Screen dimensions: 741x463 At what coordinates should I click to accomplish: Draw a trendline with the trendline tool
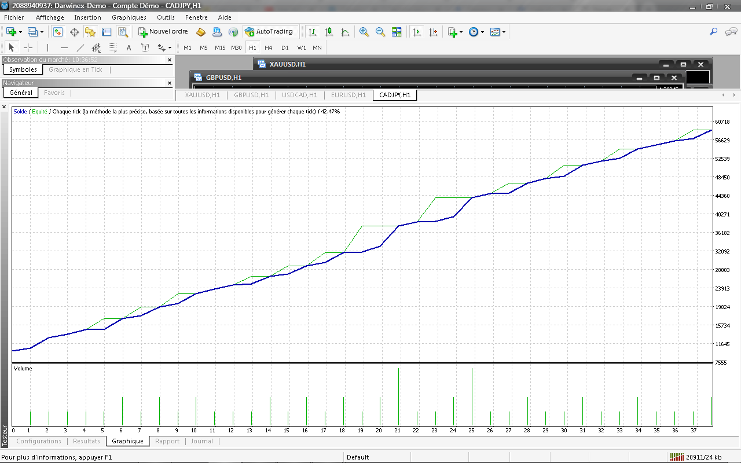[80, 47]
